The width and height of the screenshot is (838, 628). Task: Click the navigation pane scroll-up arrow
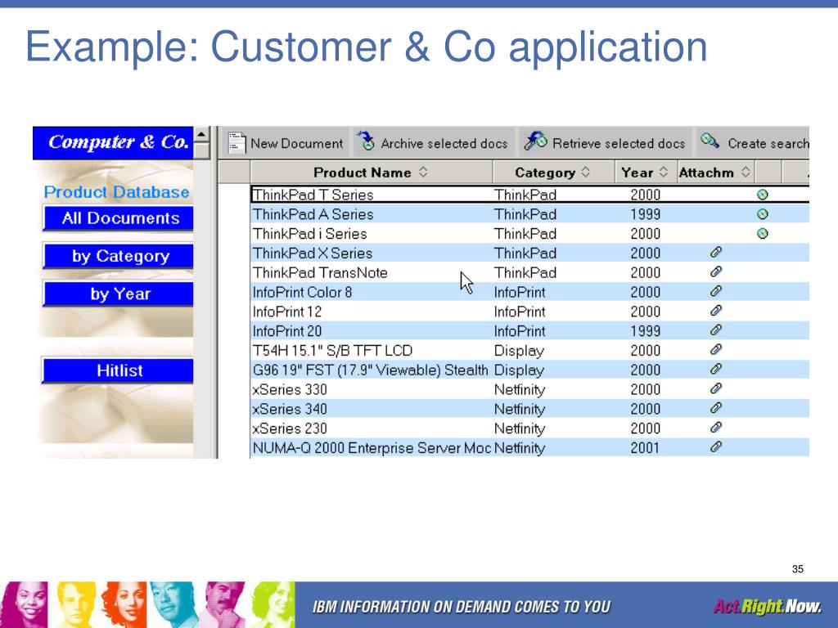pyautogui.click(x=201, y=134)
